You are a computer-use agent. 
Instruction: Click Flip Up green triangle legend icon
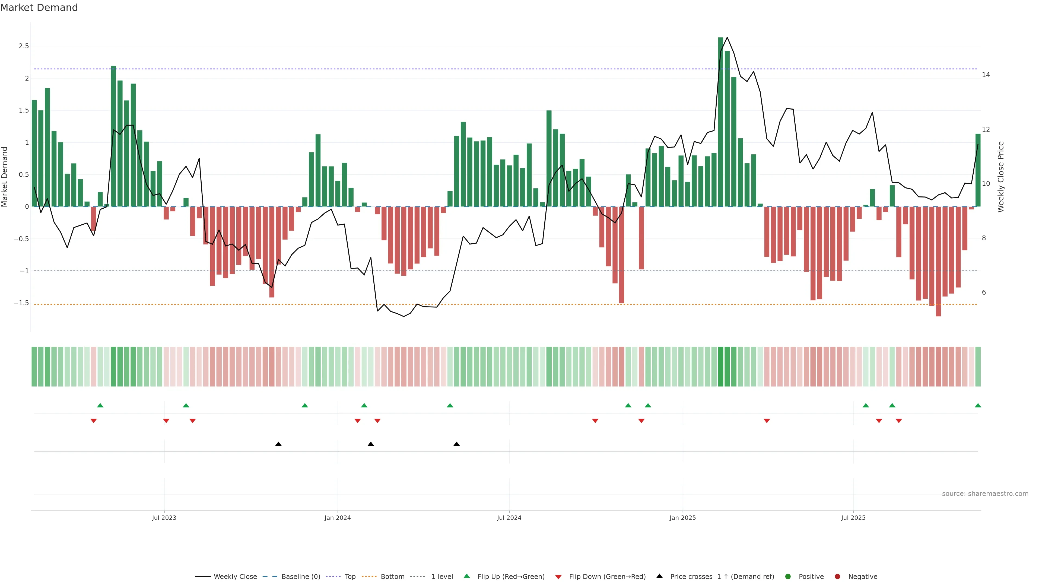[x=467, y=576]
